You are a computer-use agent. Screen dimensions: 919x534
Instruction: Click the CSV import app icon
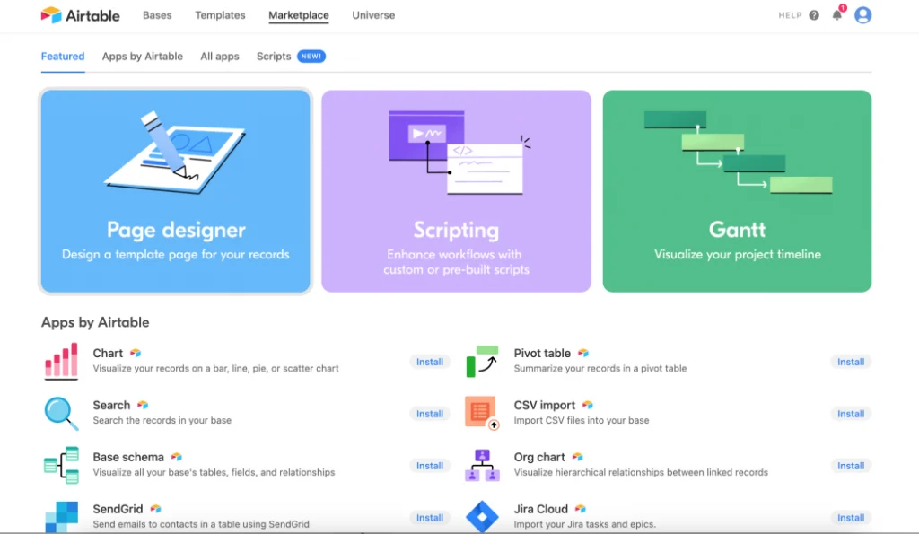(x=481, y=413)
